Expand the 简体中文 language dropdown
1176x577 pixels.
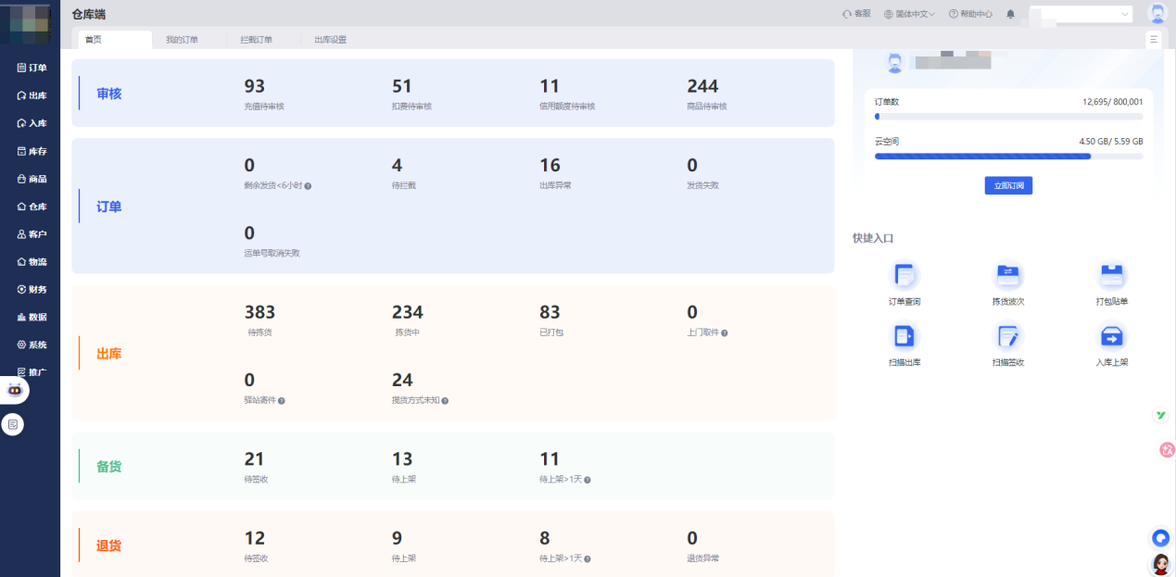coord(909,14)
